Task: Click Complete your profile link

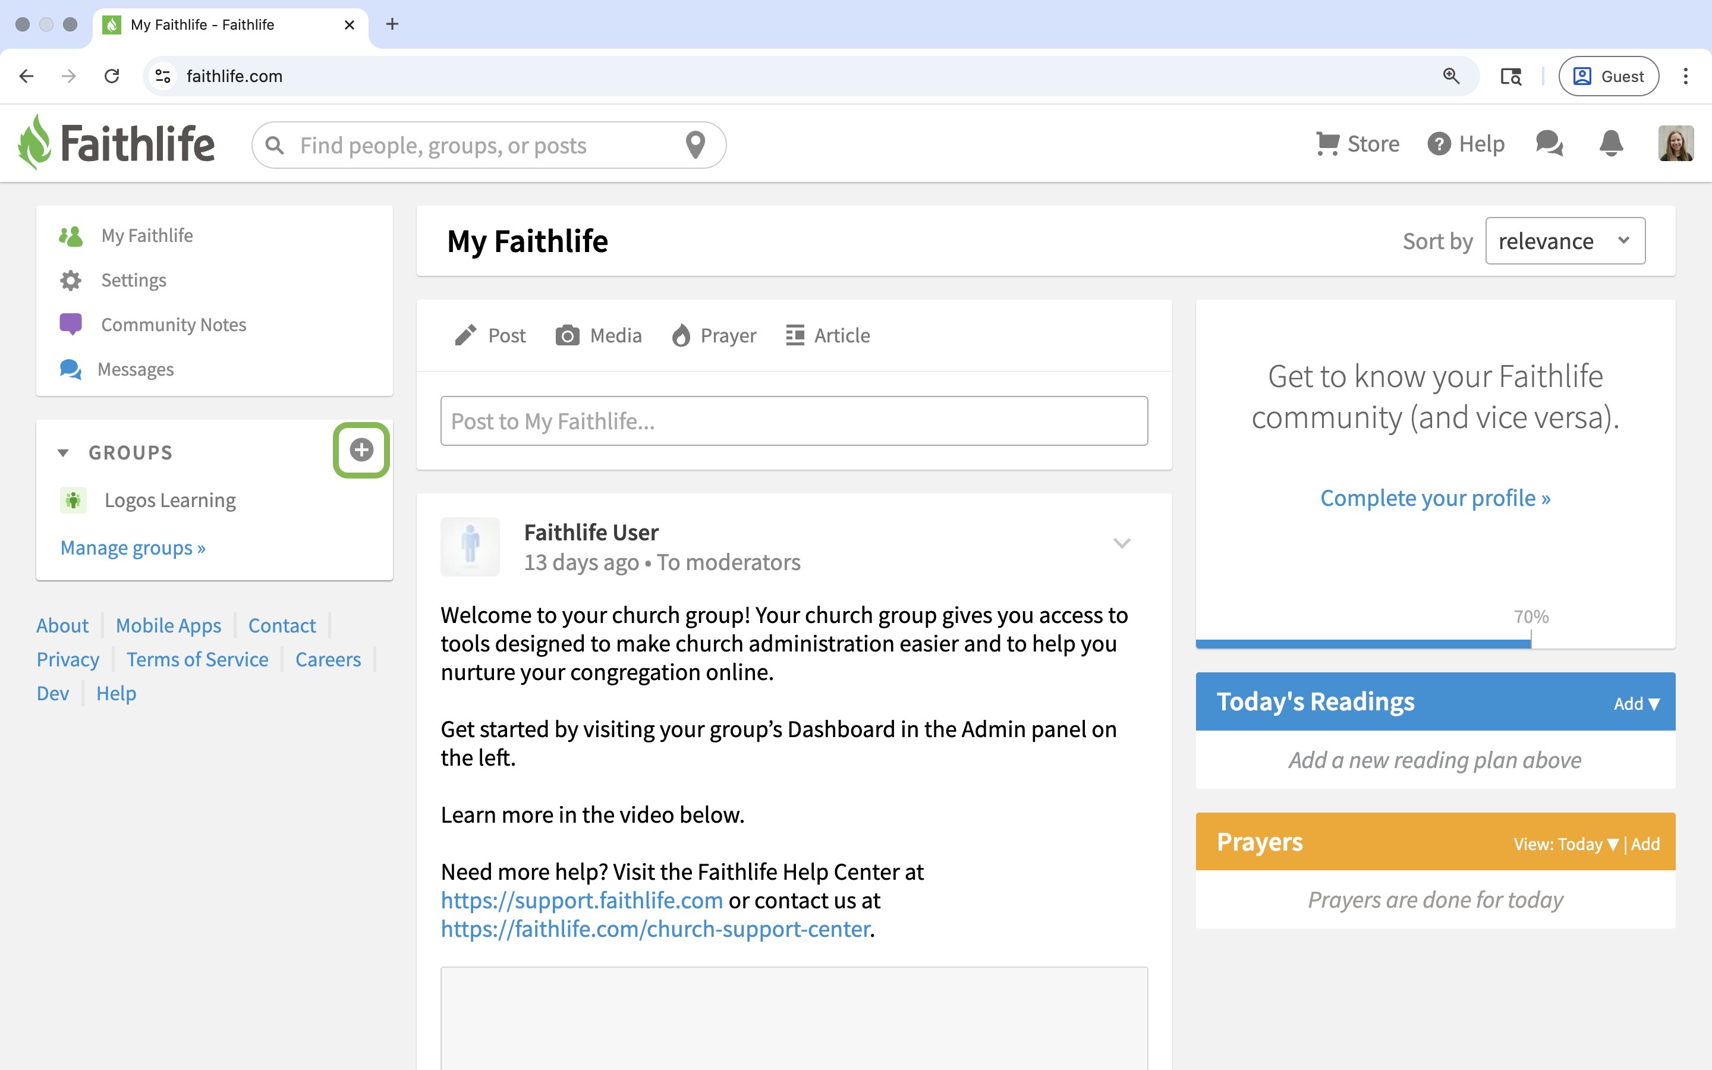Action: point(1436,498)
